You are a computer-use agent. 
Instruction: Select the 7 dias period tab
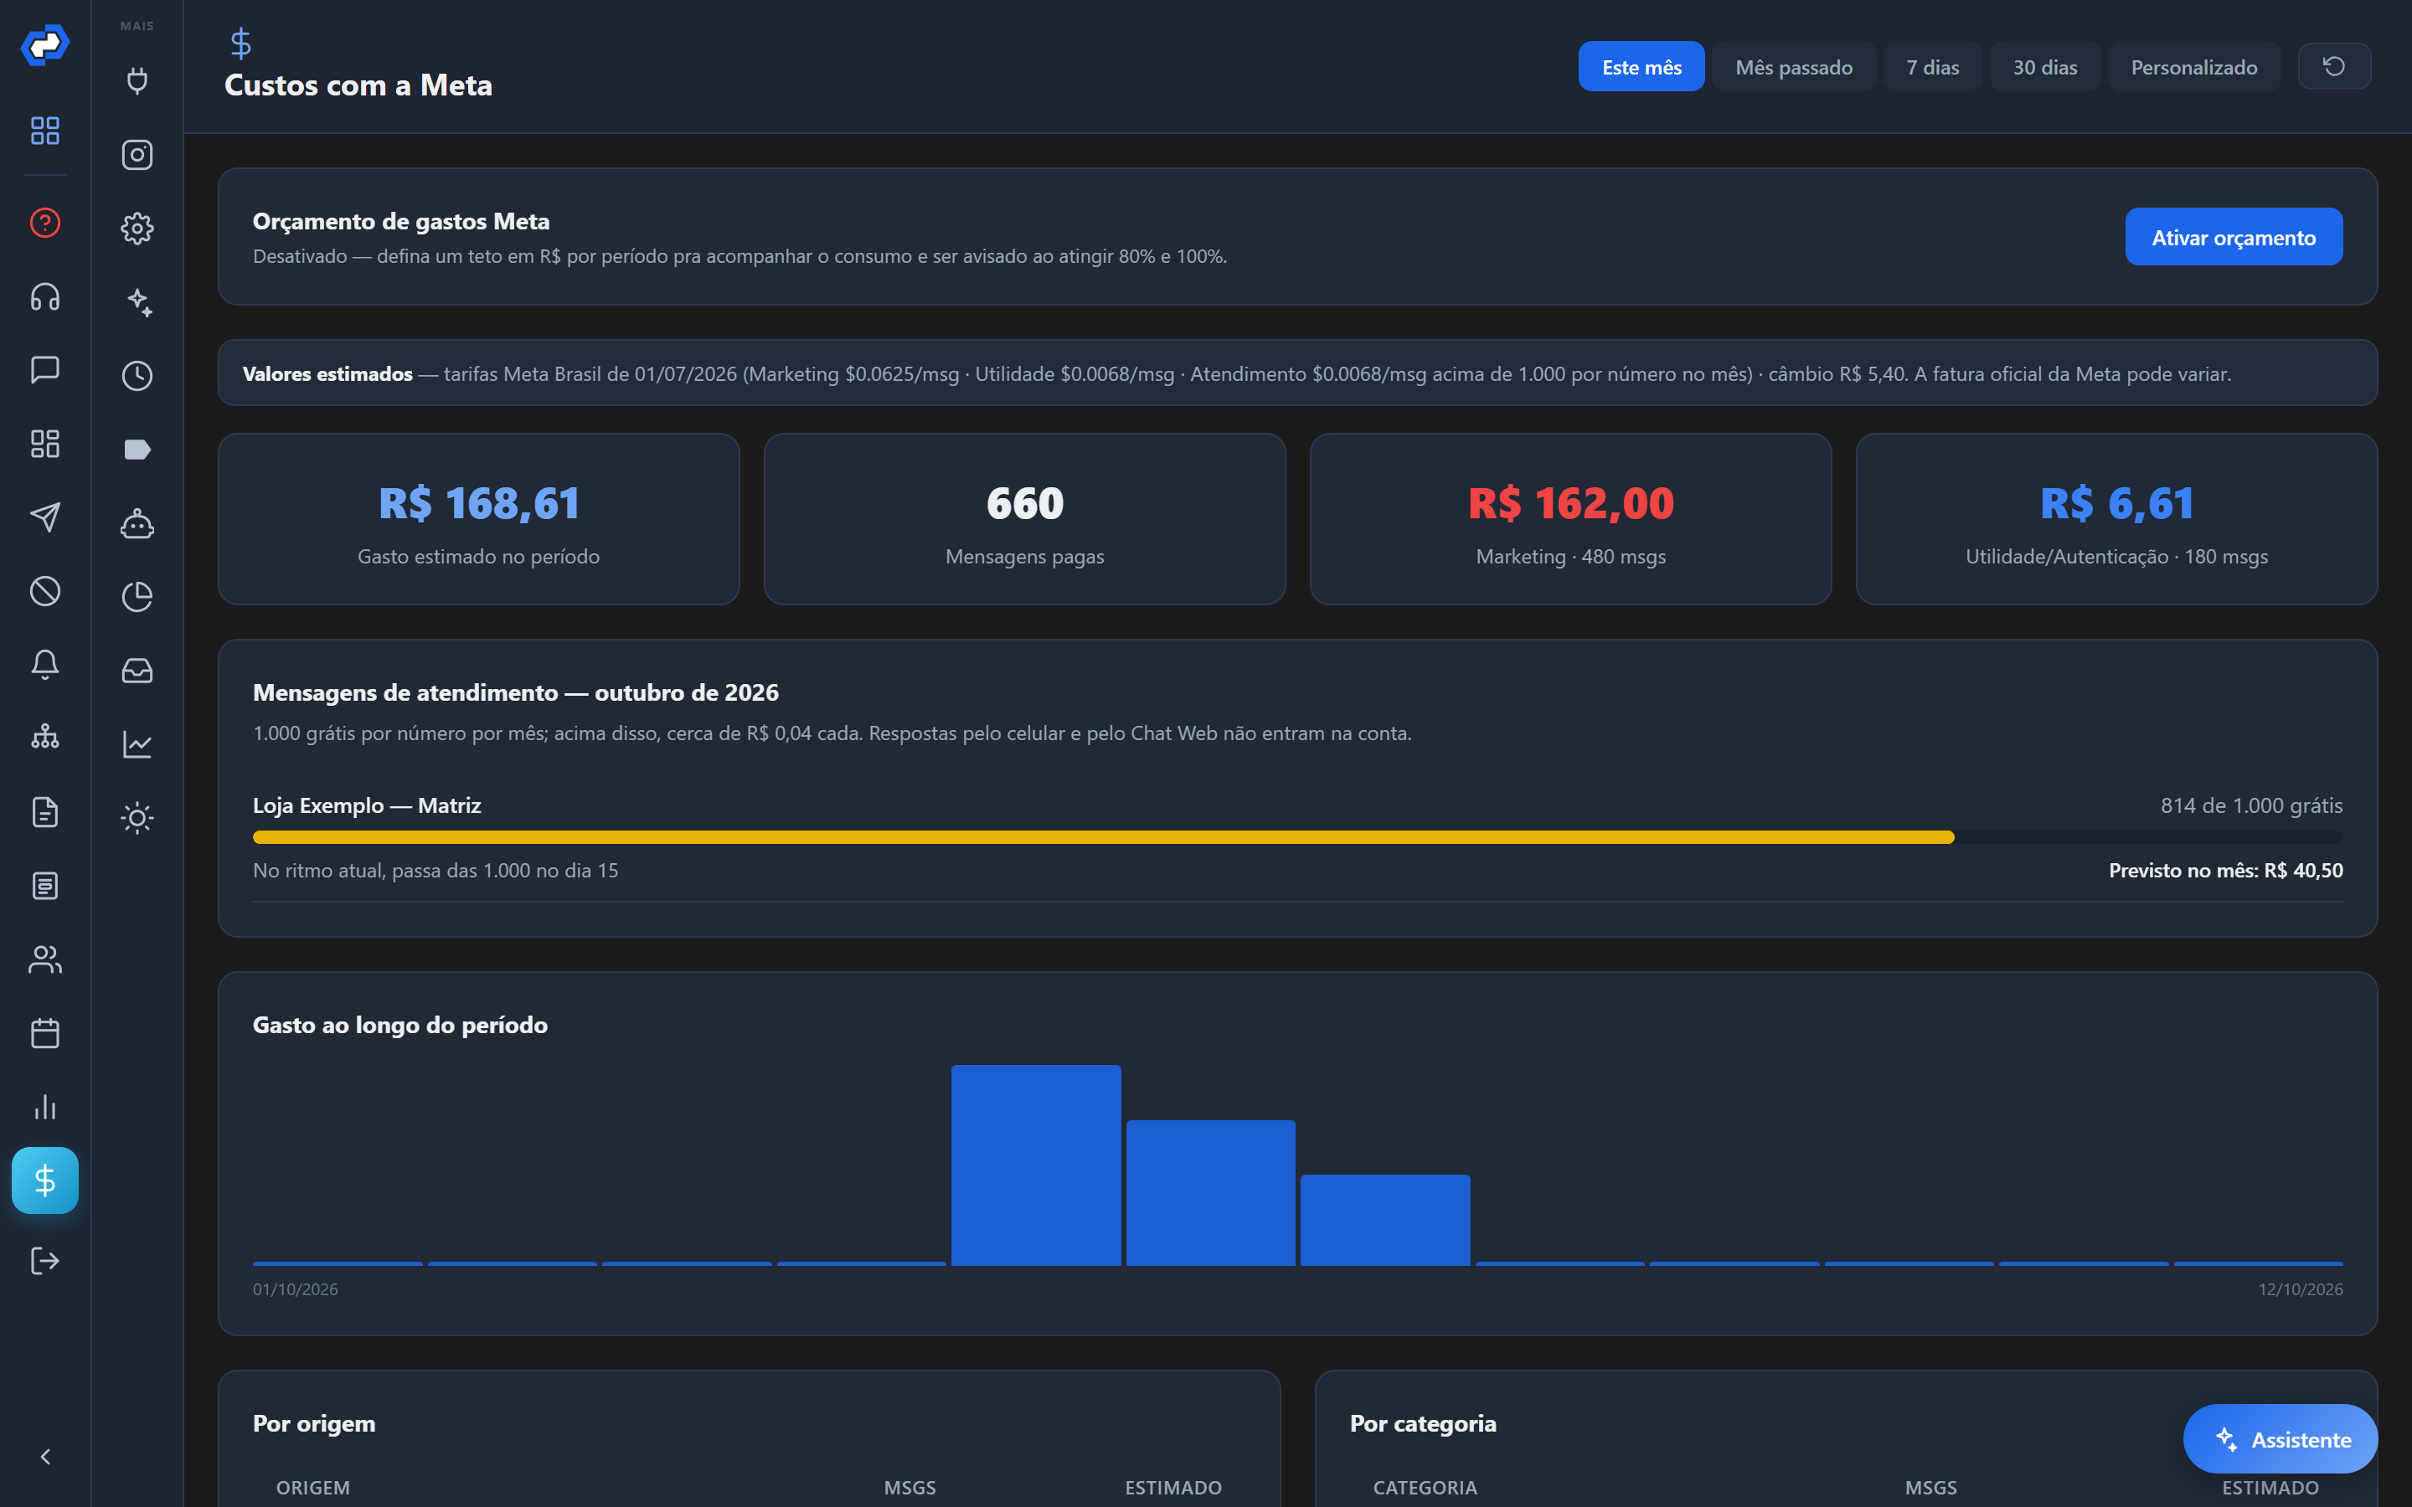(x=1933, y=67)
